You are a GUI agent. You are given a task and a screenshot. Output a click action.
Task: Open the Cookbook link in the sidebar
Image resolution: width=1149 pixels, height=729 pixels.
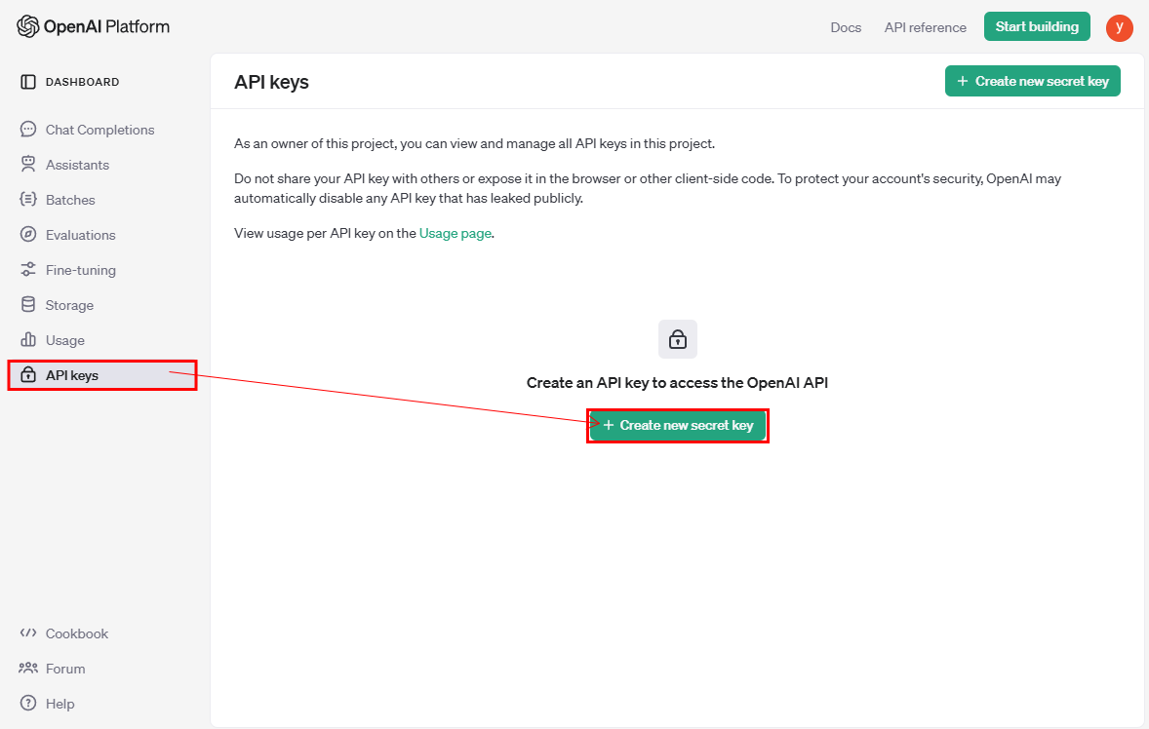pos(76,633)
